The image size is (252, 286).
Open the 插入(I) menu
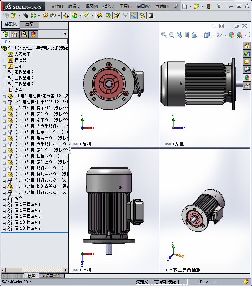coord(109,6)
